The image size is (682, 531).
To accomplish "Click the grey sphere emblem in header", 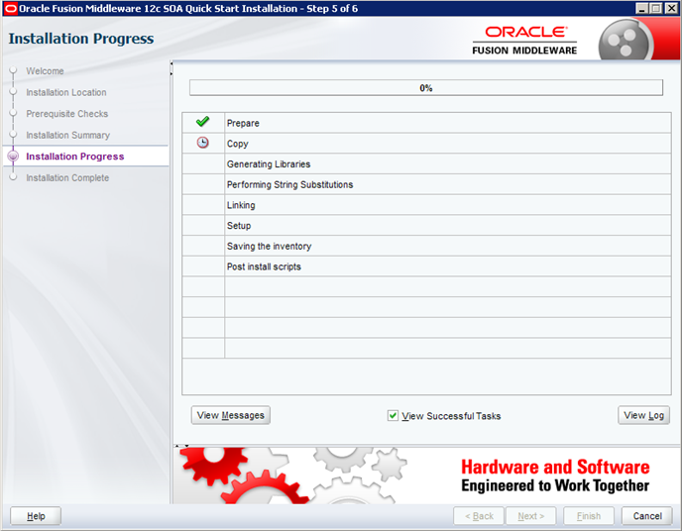I will point(625,41).
